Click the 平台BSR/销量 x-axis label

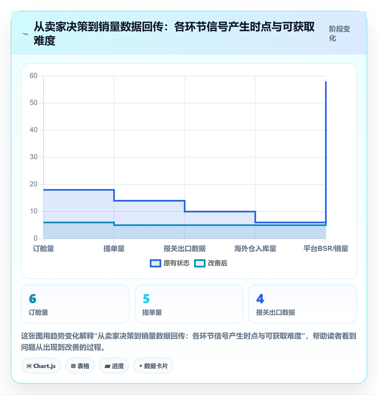pyautogui.click(x=326, y=248)
